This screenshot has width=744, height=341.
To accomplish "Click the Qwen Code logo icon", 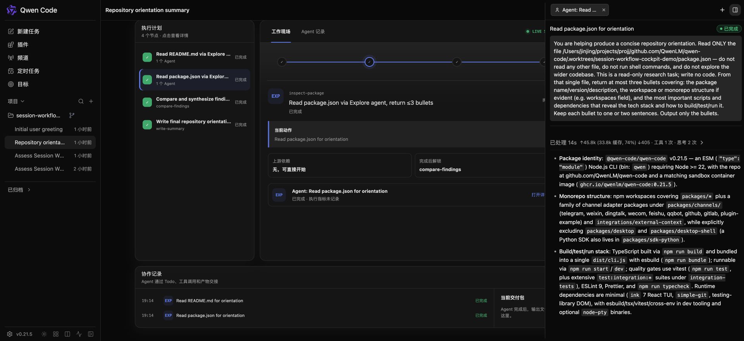I will 11,10.
